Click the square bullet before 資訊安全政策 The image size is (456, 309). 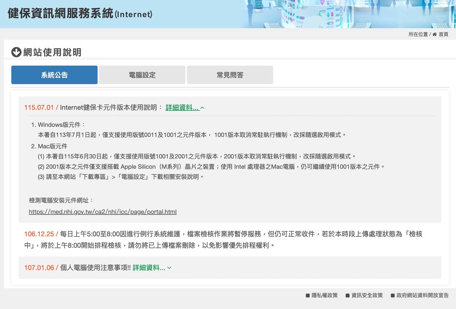(x=347, y=295)
